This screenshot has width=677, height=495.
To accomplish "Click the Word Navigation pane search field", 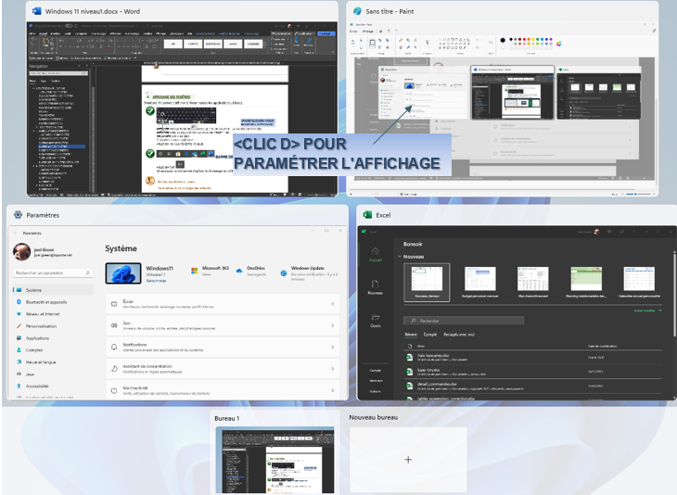I will coord(58,73).
